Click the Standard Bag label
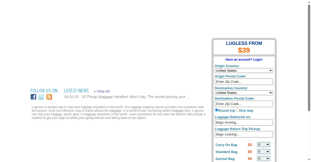 [x=227, y=152]
